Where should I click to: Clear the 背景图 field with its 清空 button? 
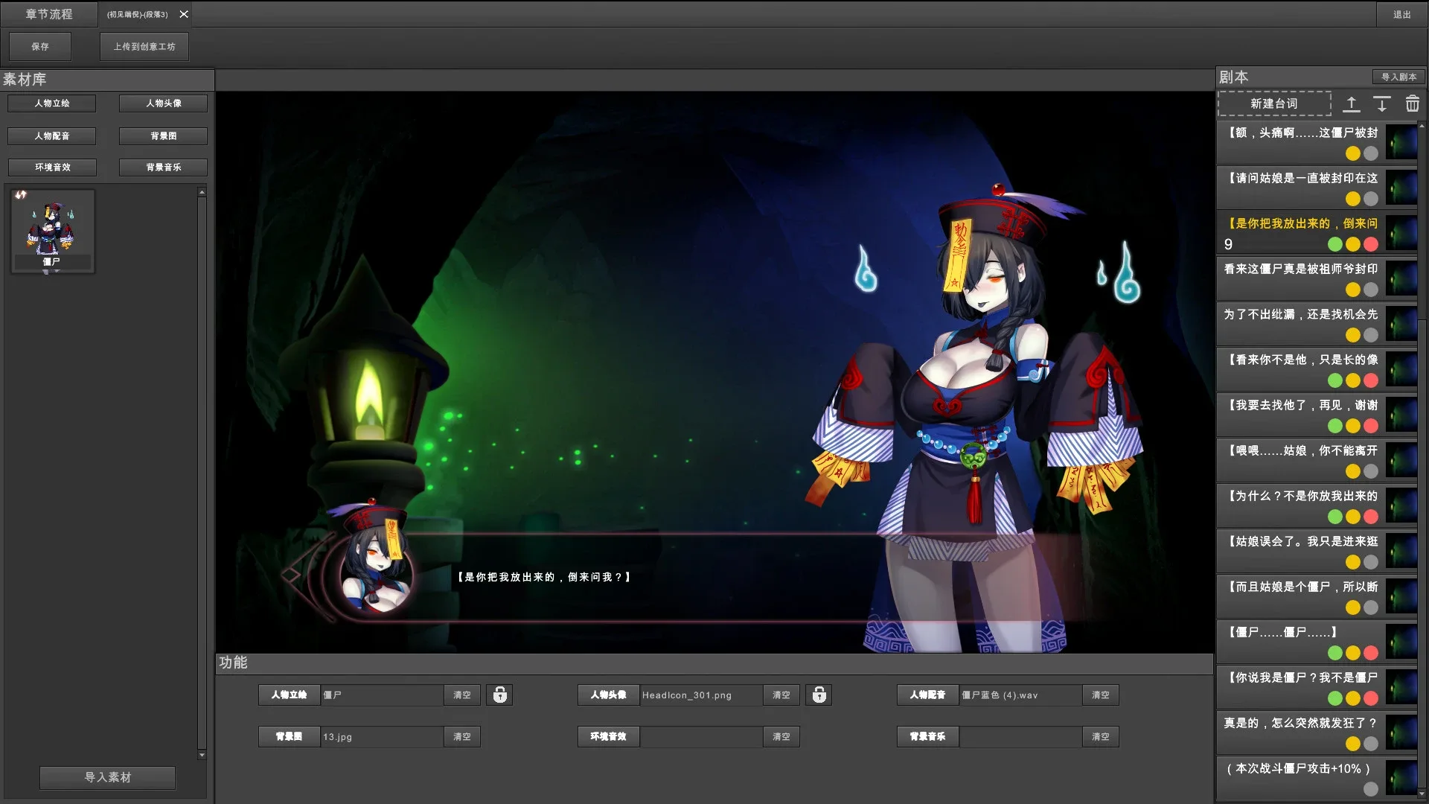click(x=461, y=736)
